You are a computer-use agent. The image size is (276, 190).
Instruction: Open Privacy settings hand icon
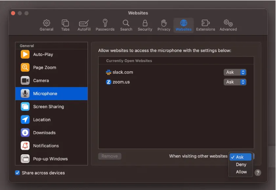coord(164,25)
